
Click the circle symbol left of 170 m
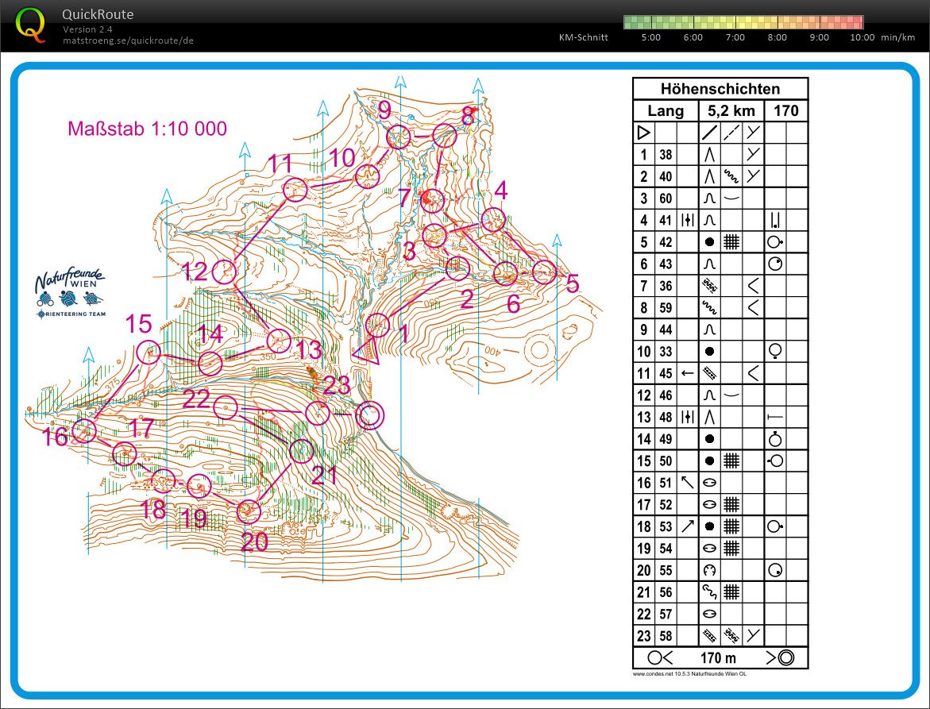point(654,657)
